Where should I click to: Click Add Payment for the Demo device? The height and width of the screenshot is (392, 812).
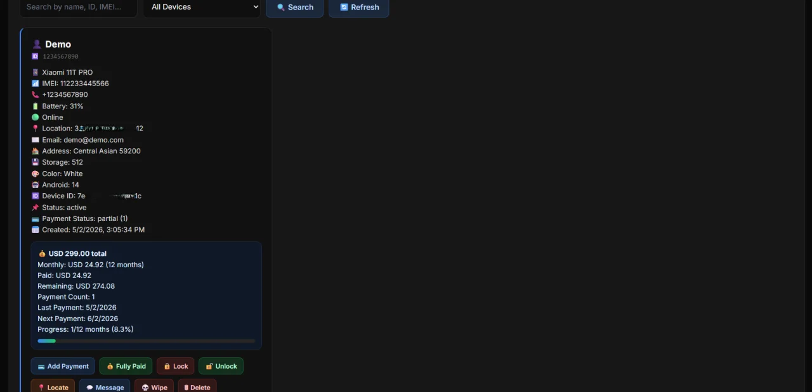(63, 366)
